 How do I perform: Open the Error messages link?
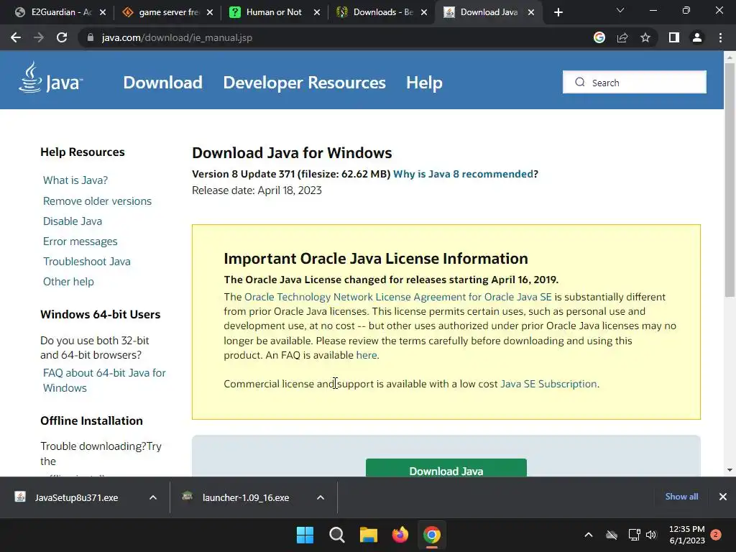80,241
